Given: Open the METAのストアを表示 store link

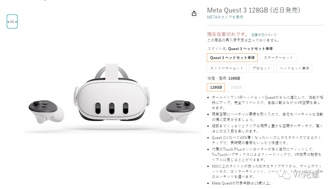Looking at the screenshot, I should coord(225,17).
